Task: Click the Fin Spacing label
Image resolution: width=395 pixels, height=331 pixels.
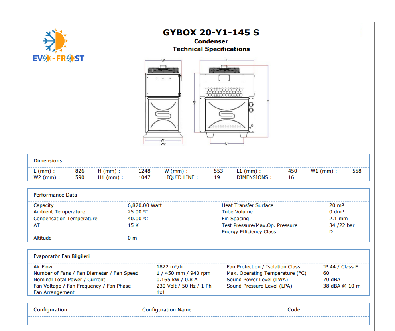Action: [x=235, y=219]
